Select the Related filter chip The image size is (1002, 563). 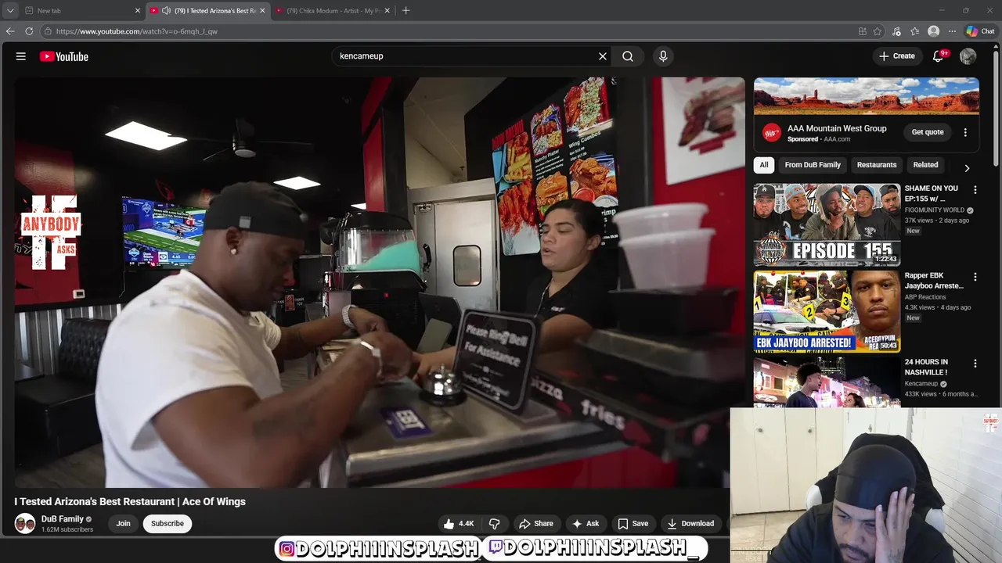[x=925, y=165]
